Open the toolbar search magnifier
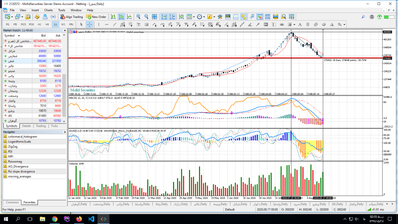Screen dimensions: 398x224 point(363,17)
